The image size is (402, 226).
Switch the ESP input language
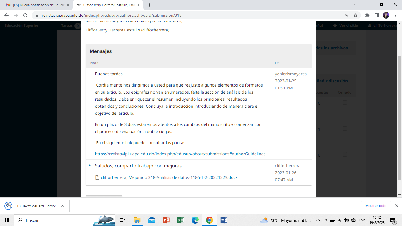click(362, 220)
